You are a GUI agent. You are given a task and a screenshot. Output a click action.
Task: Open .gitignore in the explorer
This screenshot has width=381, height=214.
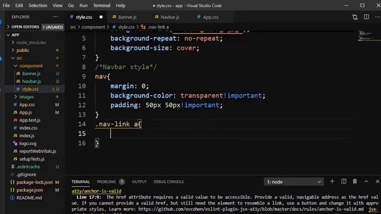[x=35, y=174]
